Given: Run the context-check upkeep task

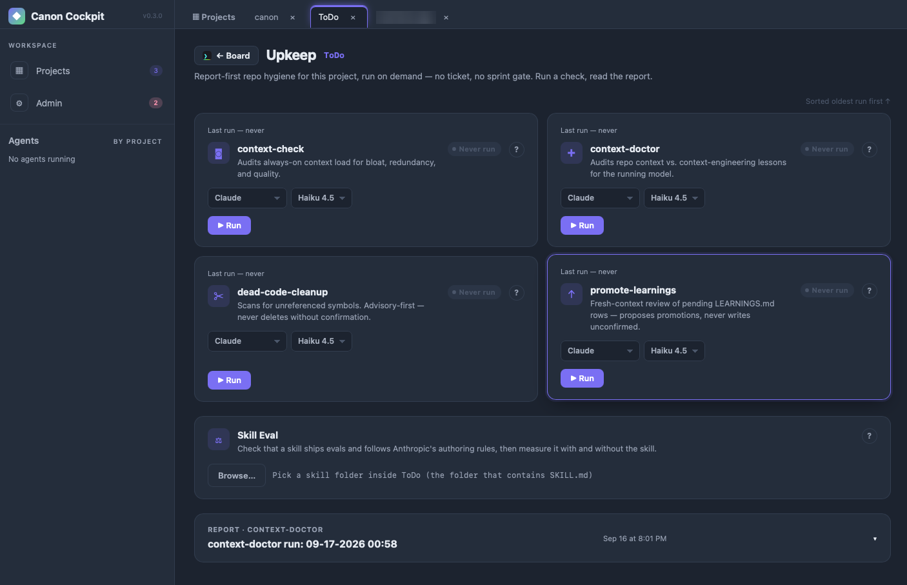Looking at the screenshot, I should [x=229, y=226].
